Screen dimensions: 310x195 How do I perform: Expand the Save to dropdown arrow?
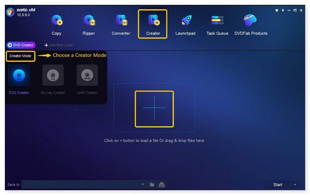pos(143,184)
